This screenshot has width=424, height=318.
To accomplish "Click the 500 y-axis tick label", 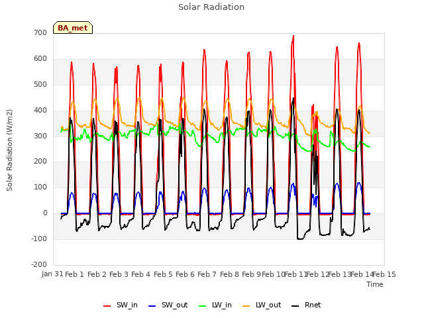I will coord(40,84).
